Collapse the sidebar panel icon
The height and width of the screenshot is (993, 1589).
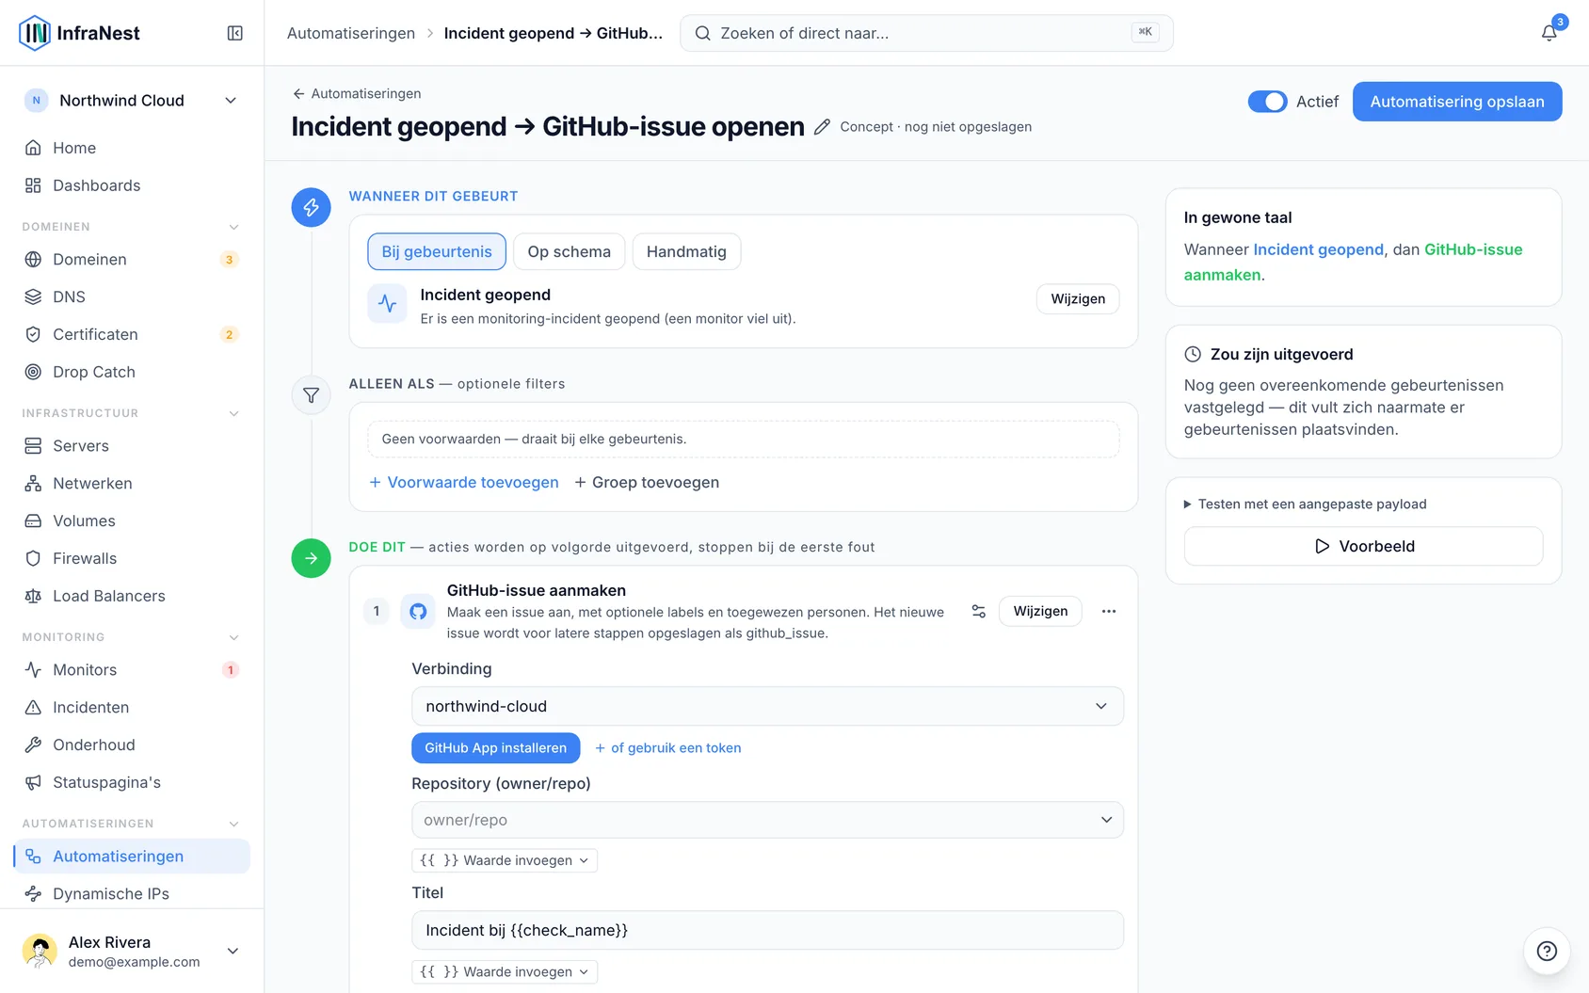click(x=235, y=33)
